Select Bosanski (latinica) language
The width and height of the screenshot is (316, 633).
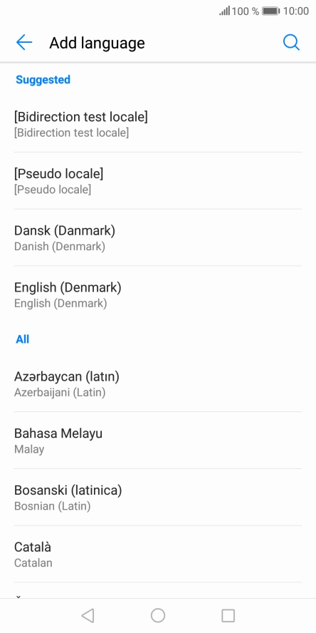(x=158, y=498)
